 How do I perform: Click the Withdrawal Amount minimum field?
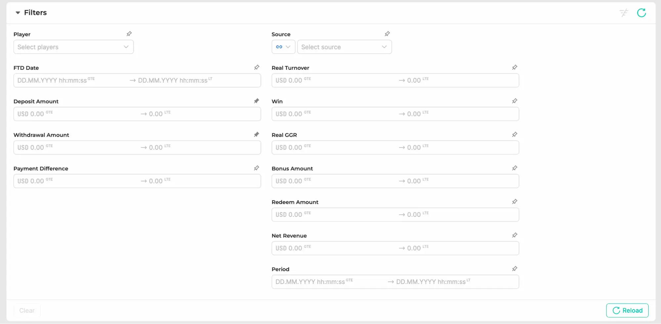[x=77, y=147]
